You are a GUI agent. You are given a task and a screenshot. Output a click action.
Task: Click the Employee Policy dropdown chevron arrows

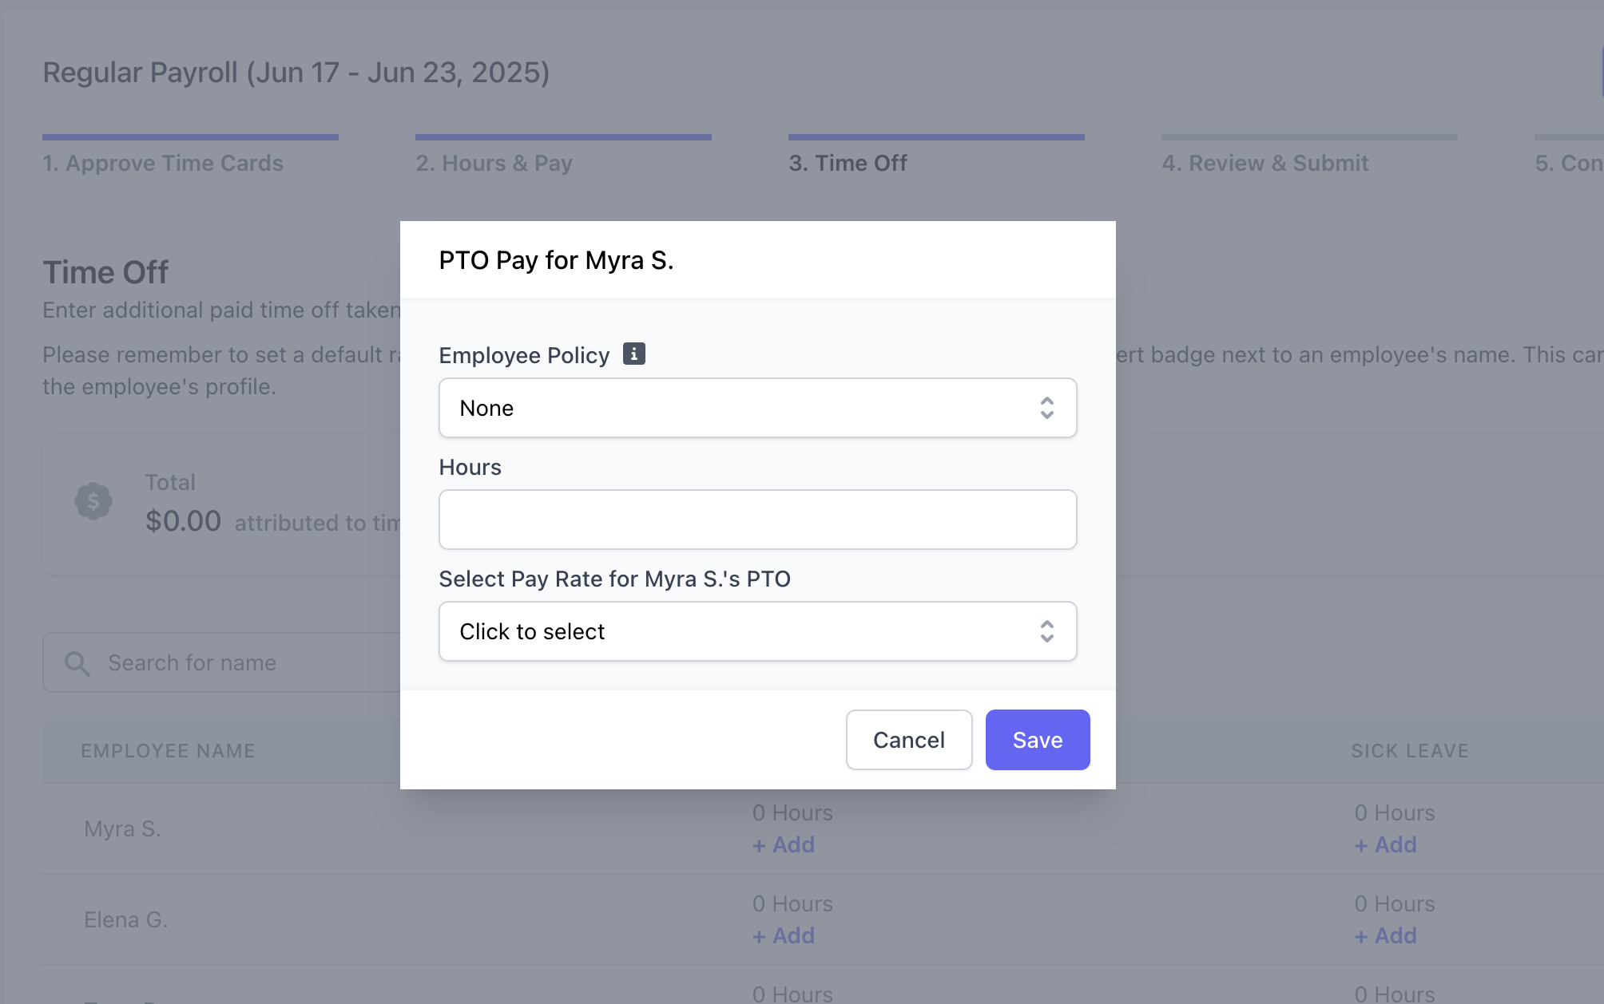click(1046, 408)
